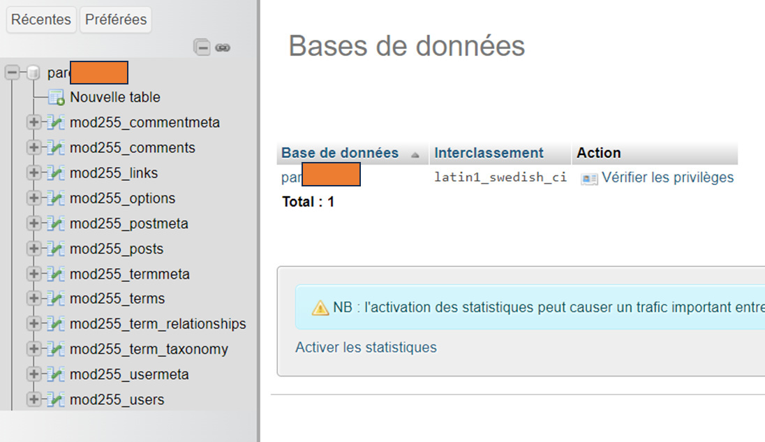The height and width of the screenshot is (442, 765).
Task: Click the warning triangle icon in the notice
Action: coord(320,308)
